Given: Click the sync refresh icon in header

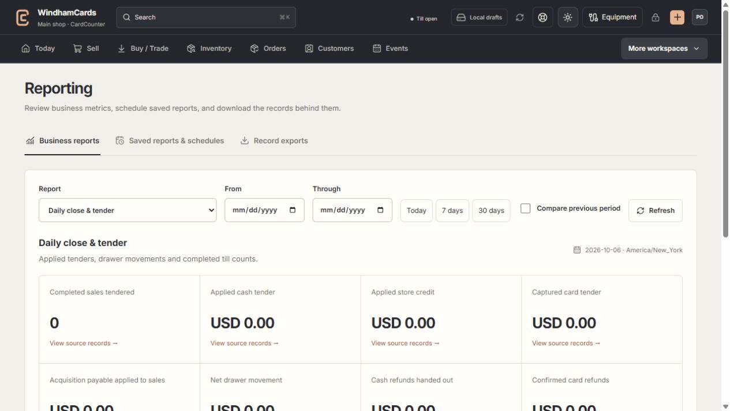Looking at the screenshot, I should (x=520, y=17).
